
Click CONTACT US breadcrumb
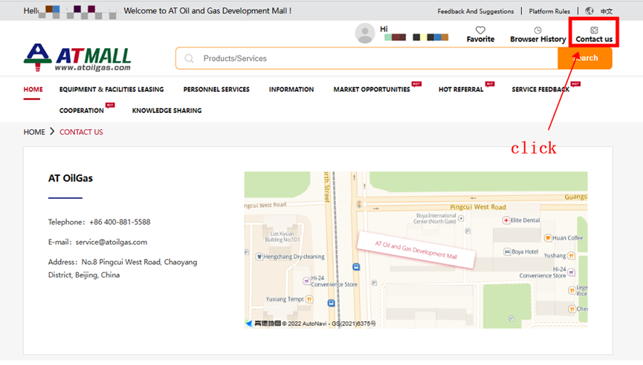[x=81, y=132]
